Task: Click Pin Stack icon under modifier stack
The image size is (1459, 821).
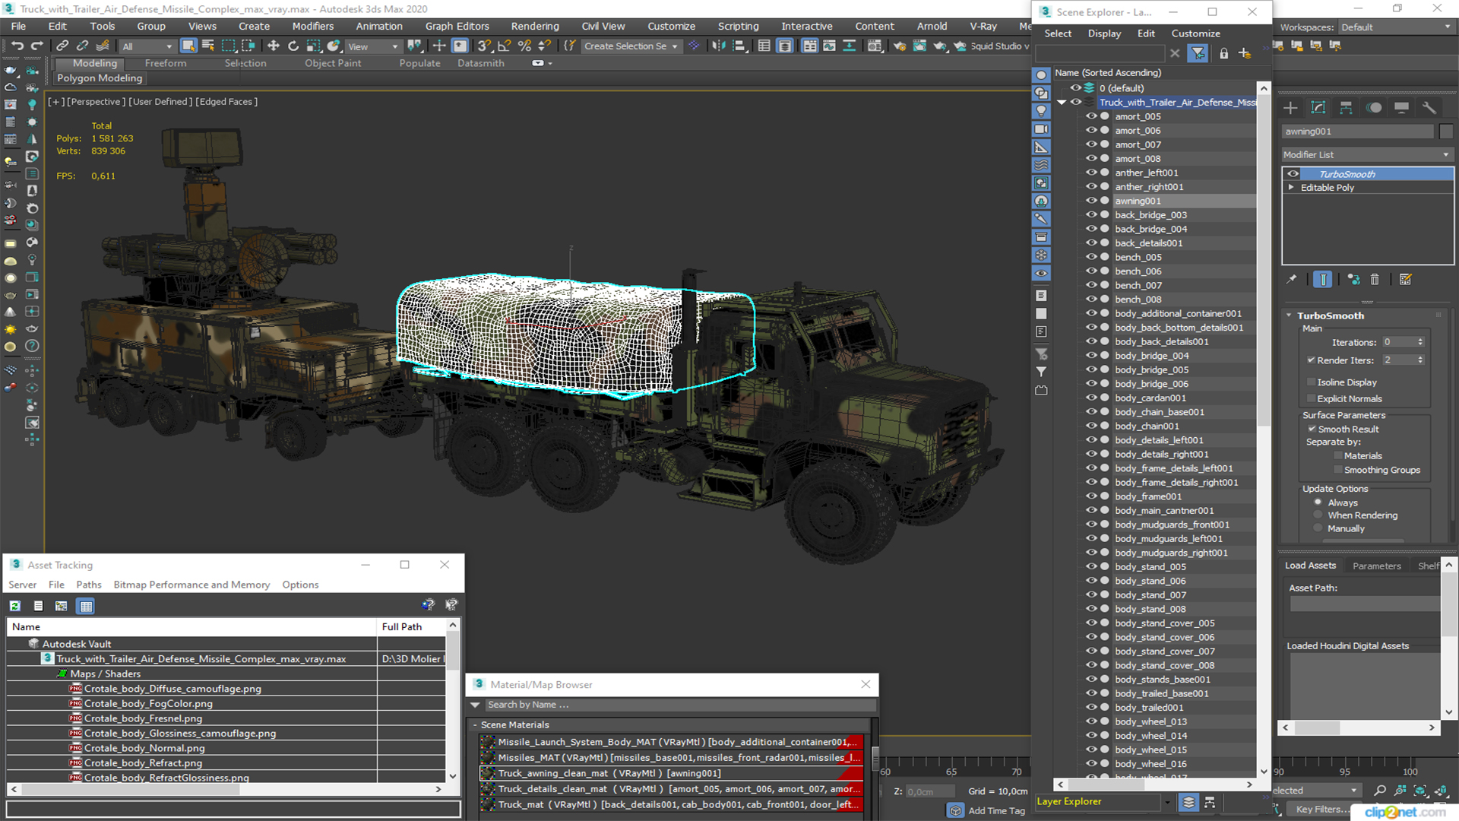Action: (1292, 280)
